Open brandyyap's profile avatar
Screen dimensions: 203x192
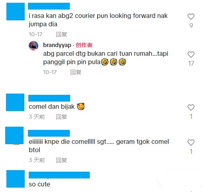34,46
